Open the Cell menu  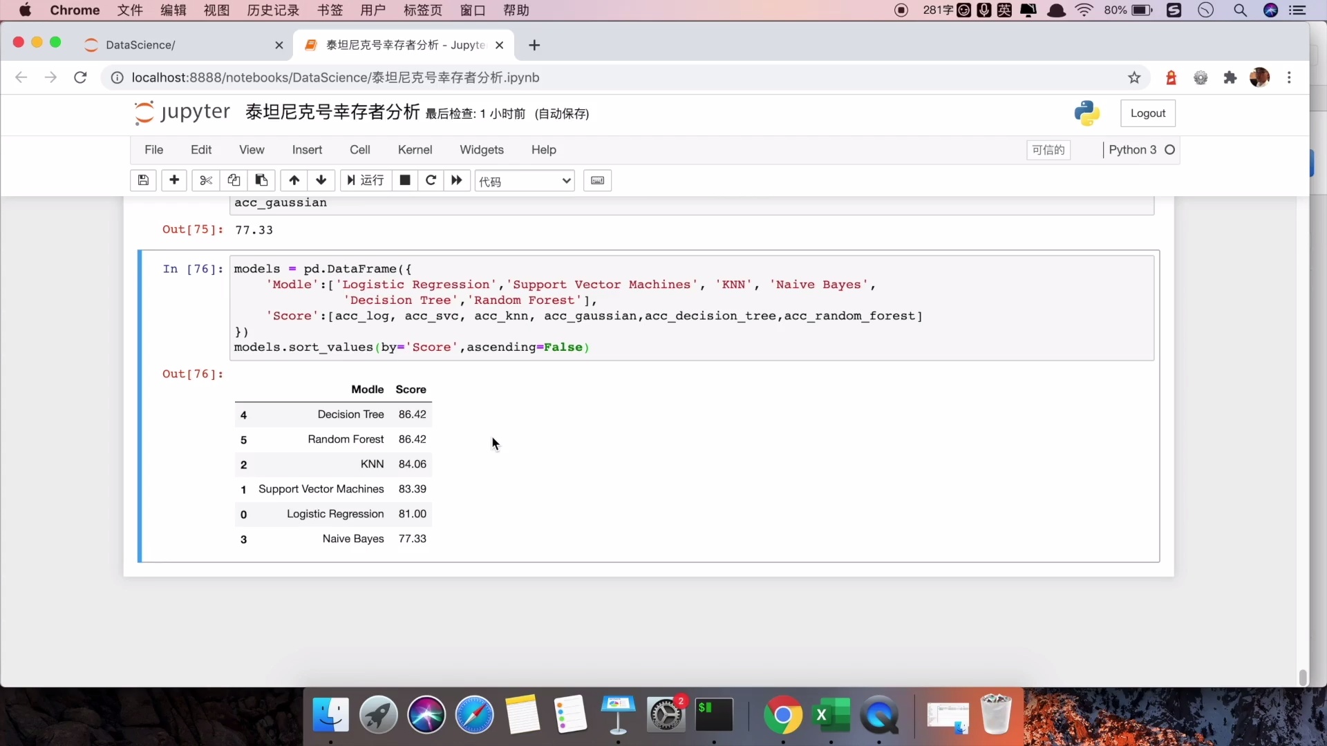pos(359,150)
